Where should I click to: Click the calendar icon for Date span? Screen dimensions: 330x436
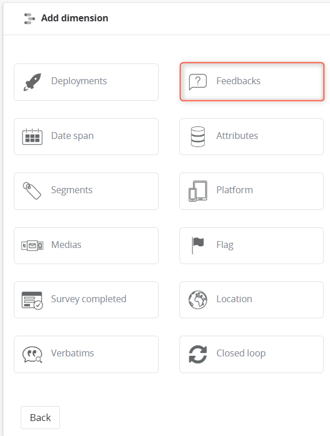32,137
